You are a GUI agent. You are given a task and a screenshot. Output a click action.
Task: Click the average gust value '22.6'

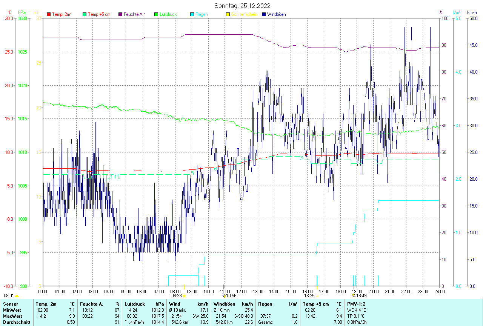point(249,322)
